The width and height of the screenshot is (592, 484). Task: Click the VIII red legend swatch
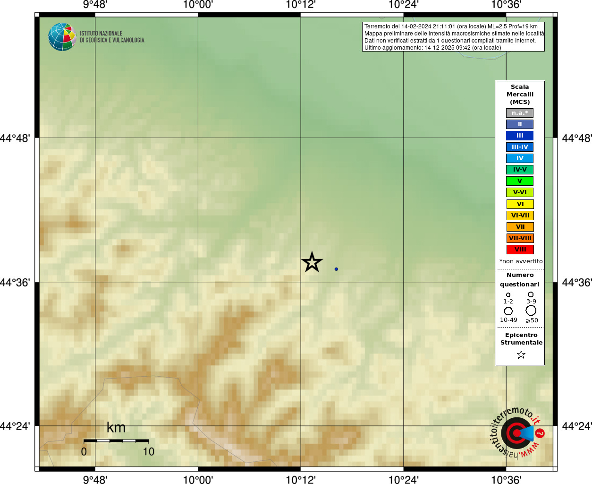[x=520, y=250]
